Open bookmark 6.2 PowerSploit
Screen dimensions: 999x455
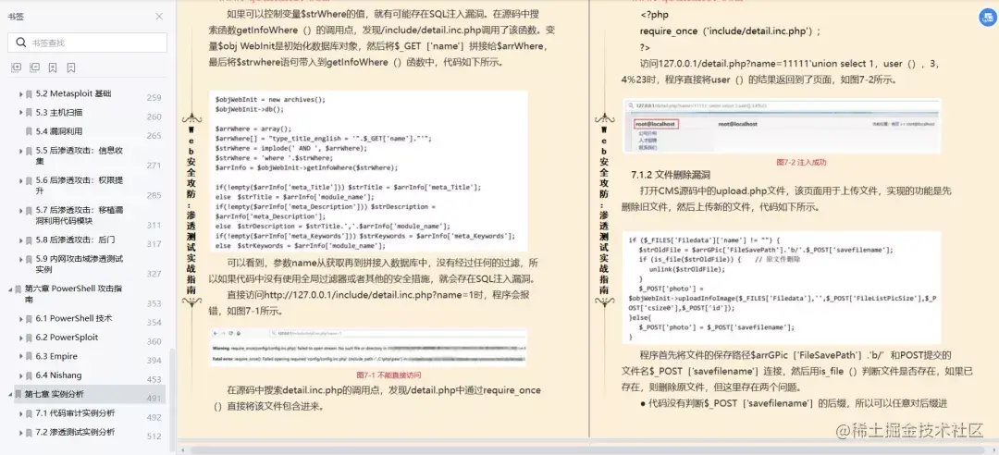click(67, 338)
